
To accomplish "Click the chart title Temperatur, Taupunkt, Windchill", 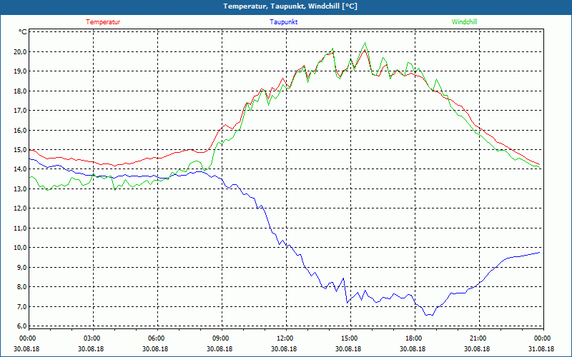I will (286, 6).
